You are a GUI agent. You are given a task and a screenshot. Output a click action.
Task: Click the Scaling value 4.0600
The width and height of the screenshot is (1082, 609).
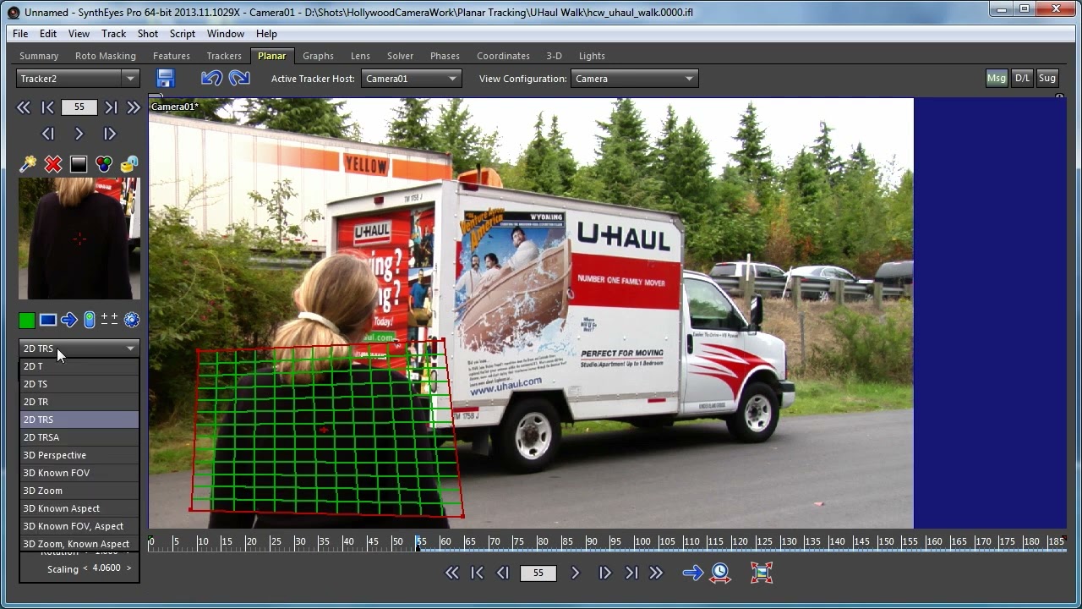coord(107,568)
